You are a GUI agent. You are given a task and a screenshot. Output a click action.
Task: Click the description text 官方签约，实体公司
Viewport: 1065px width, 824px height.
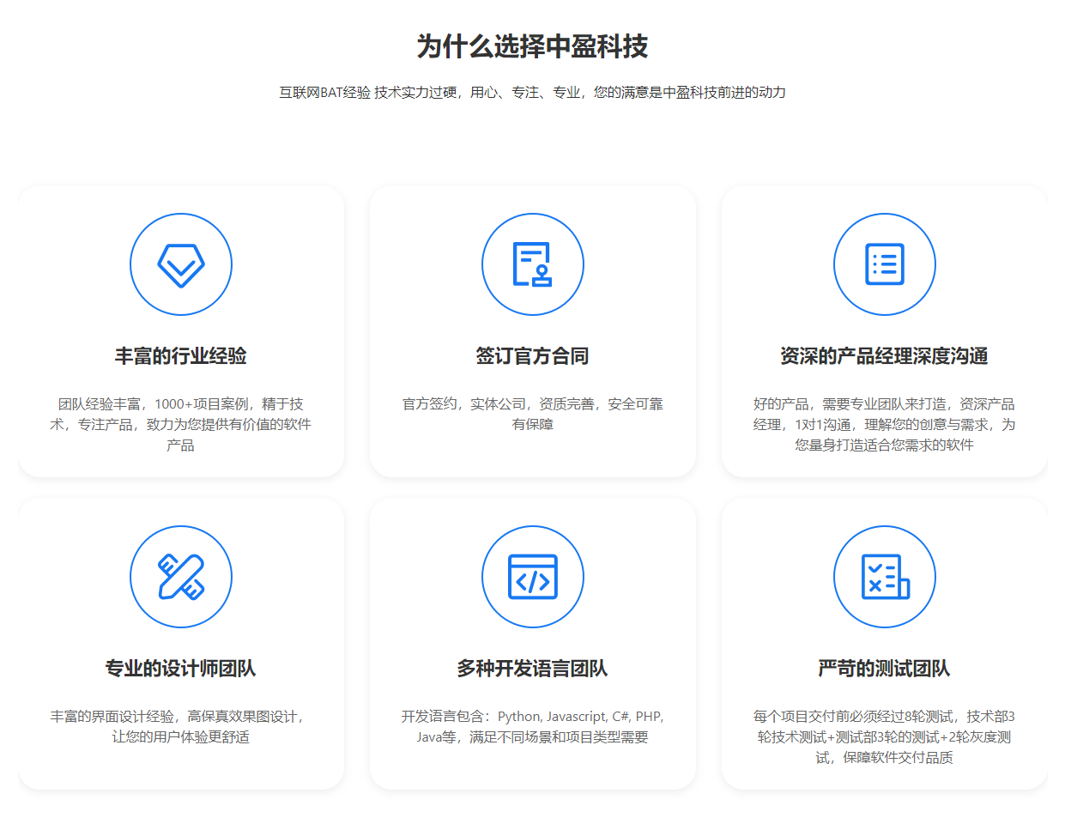[532, 414]
